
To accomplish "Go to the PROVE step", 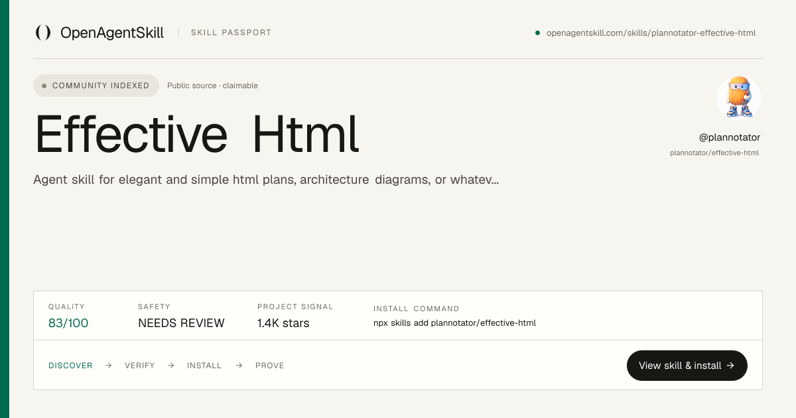I will point(270,366).
